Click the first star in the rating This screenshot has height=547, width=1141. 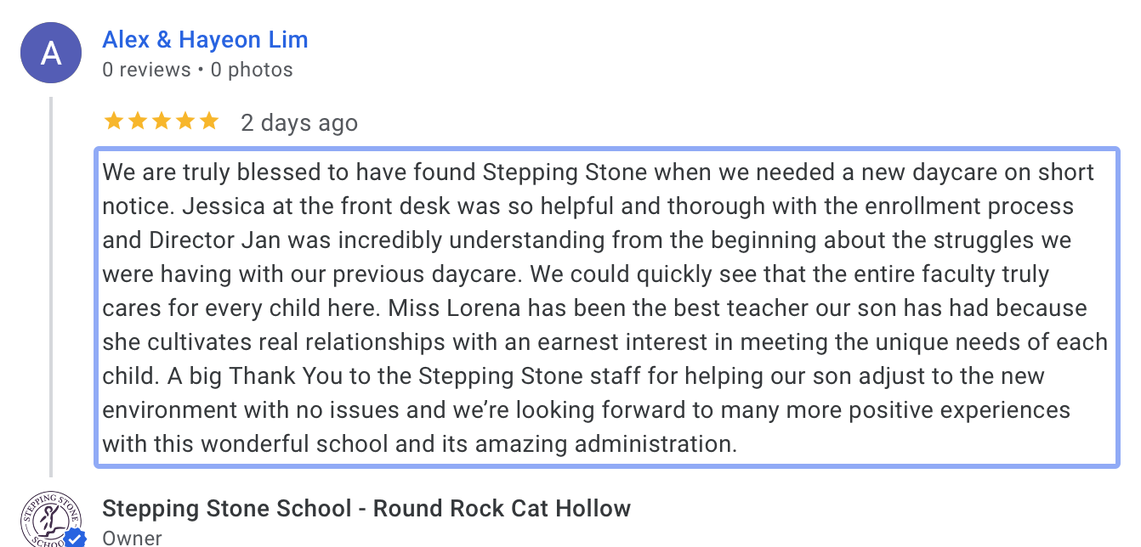coord(113,121)
